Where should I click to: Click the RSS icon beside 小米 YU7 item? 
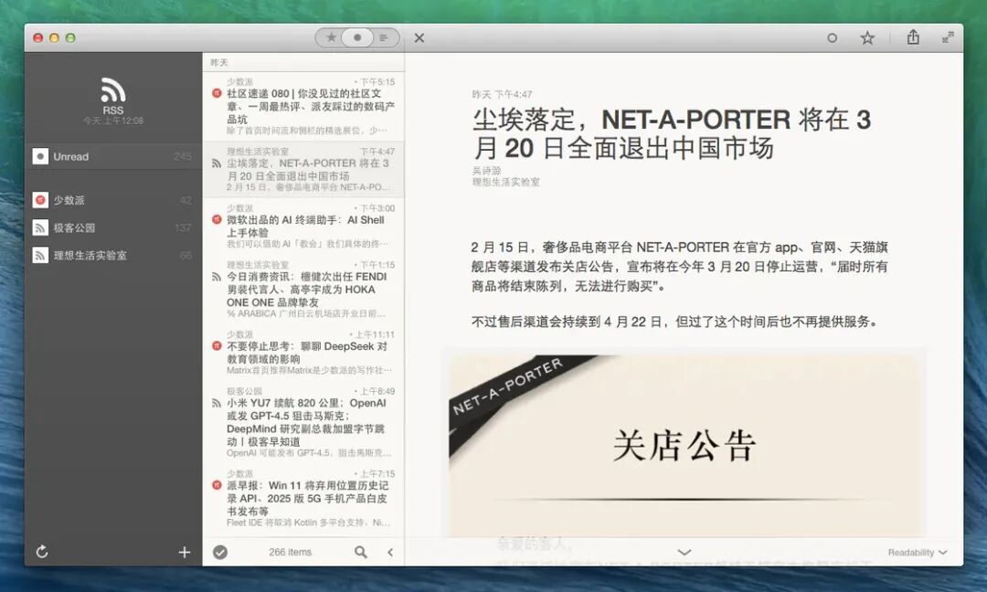click(x=217, y=403)
